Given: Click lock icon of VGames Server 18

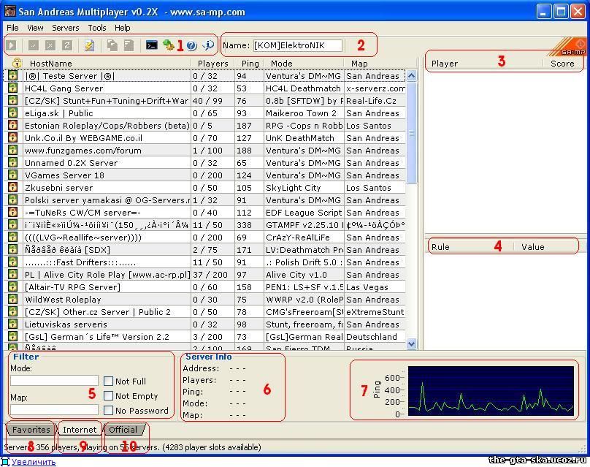Looking at the screenshot, I should pyautogui.click(x=13, y=175).
